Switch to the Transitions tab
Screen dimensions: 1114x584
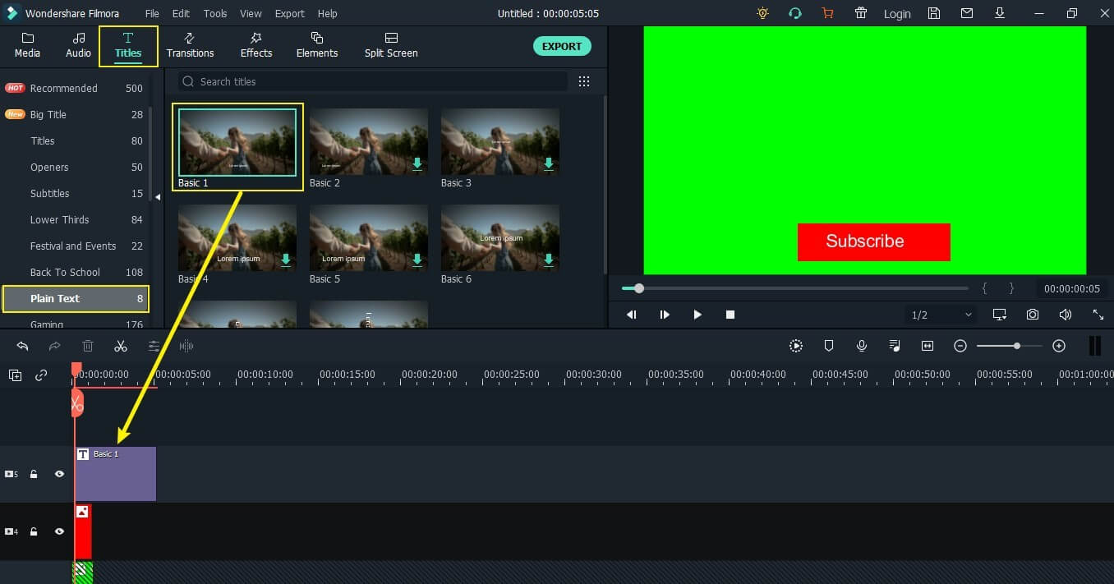pyautogui.click(x=190, y=45)
